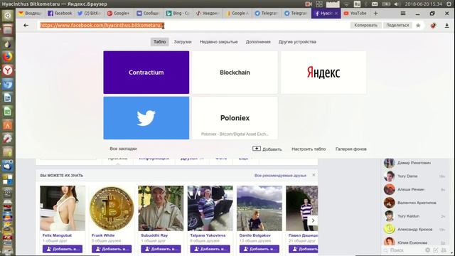Open the browser hamburger menu
This screenshot has height=256, width=455.
[403, 14]
